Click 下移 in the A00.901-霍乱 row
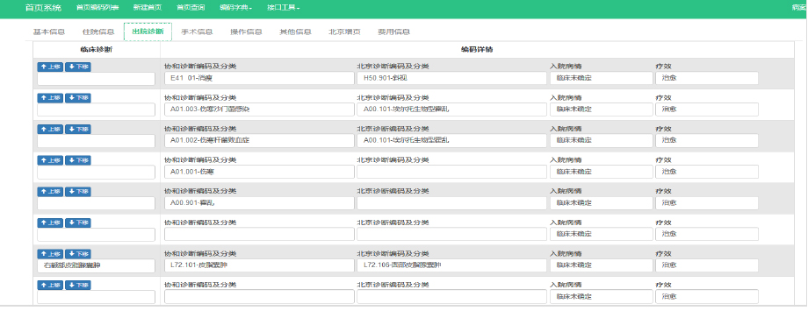808x332 pixels. (x=78, y=192)
